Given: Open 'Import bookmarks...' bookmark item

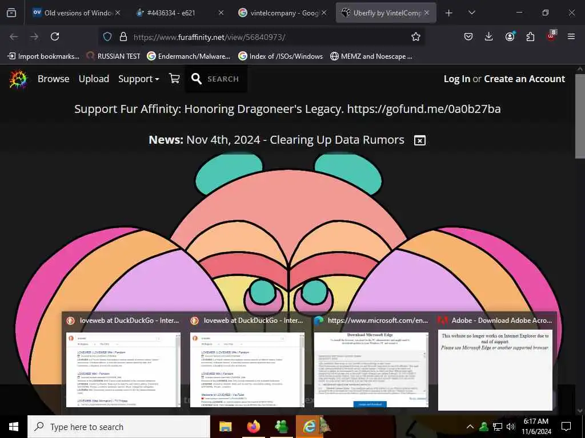Looking at the screenshot, I should coord(43,56).
